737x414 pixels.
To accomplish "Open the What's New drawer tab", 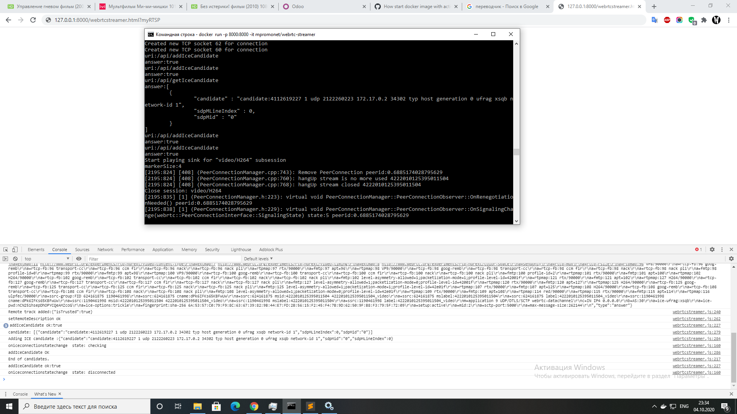I will 45,394.
